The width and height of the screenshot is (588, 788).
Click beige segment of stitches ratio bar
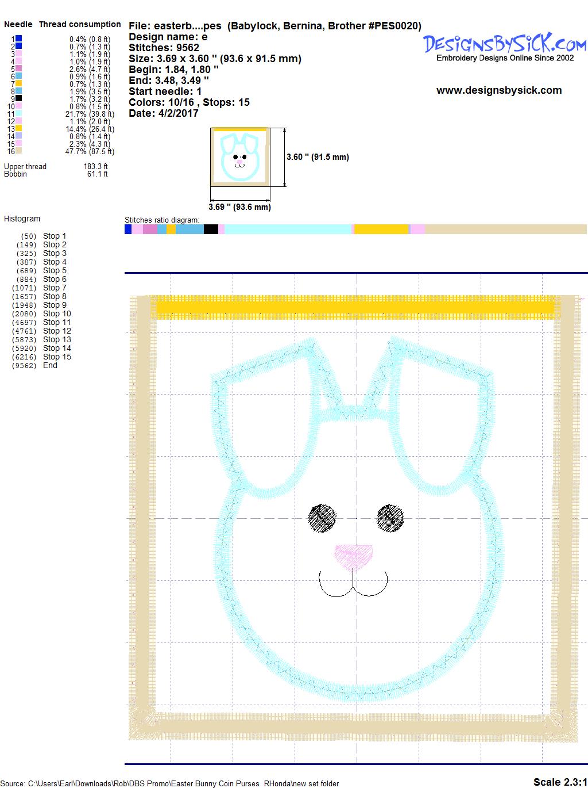(505, 229)
